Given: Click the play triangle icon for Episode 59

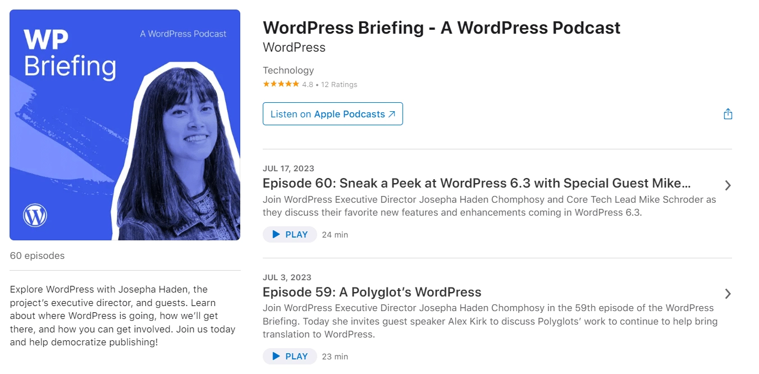Looking at the screenshot, I should (x=276, y=357).
